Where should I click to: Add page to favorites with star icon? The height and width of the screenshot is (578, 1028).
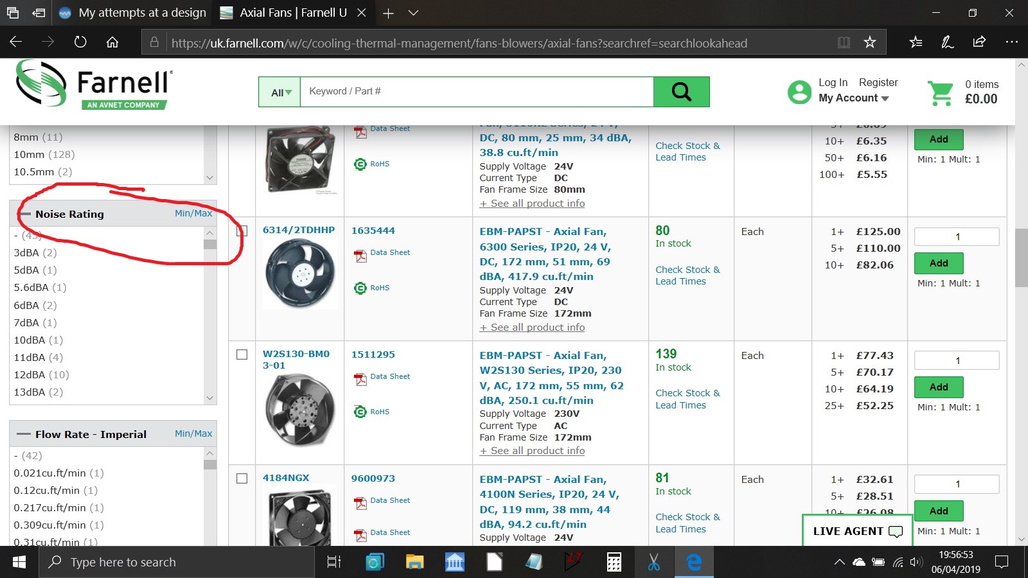pyautogui.click(x=870, y=42)
